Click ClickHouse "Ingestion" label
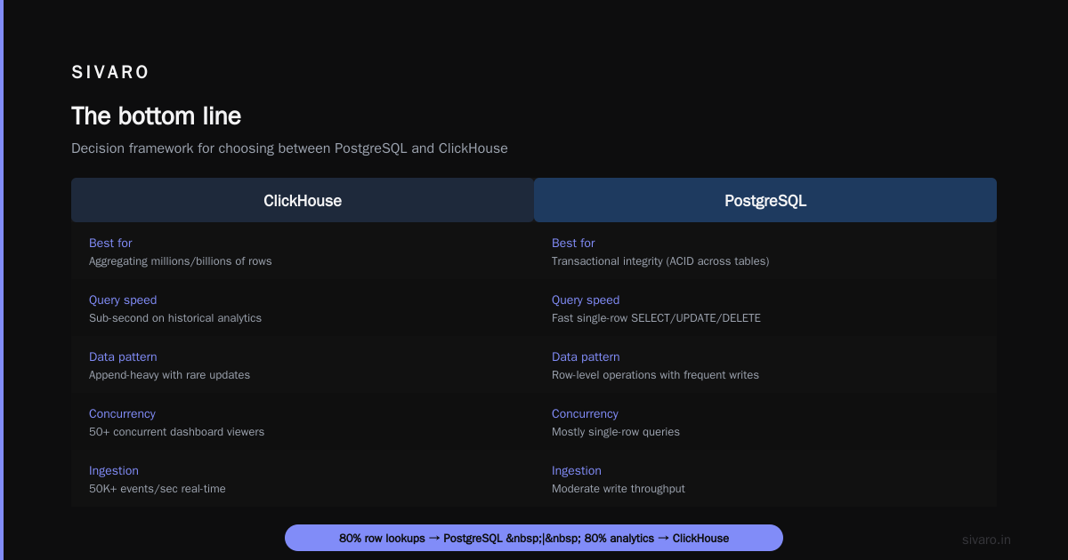The width and height of the screenshot is (1068, 560). coord(114,470)
